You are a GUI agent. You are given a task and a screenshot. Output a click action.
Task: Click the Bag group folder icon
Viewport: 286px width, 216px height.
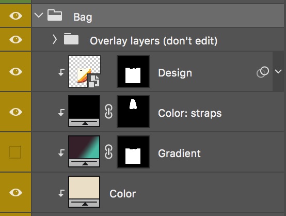click(x=55, y=15)
